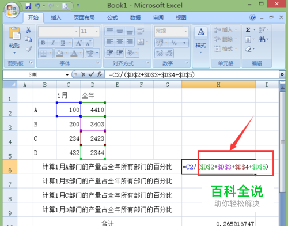Expand the font name dropdown
The height and width of the screenshot is (226, 288).
pos(76,31)
